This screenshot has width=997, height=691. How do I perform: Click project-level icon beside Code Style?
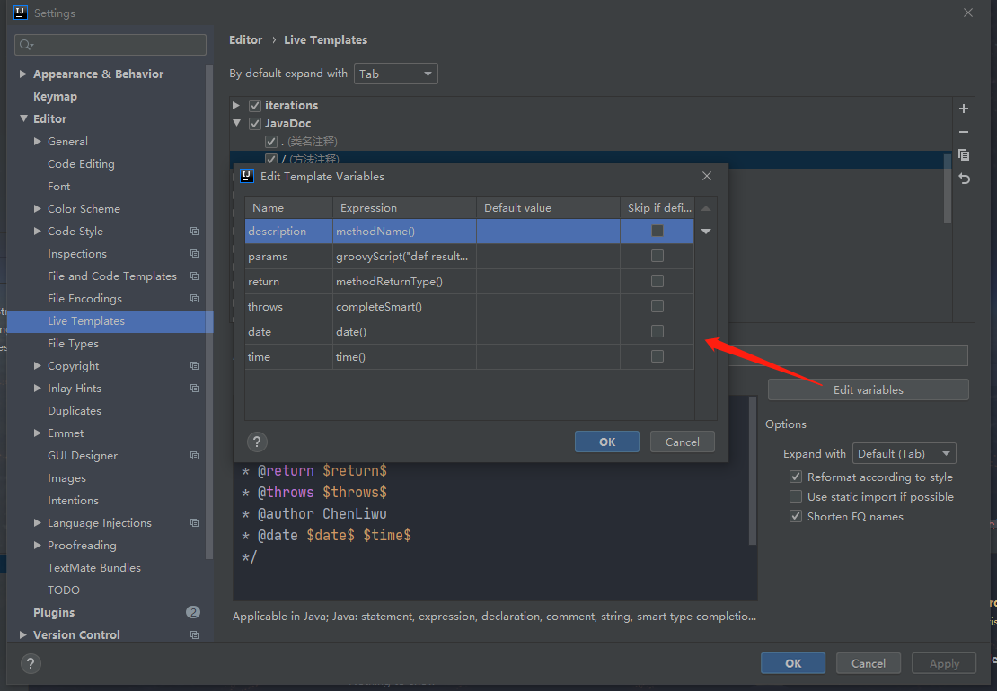tap(194, 232)
